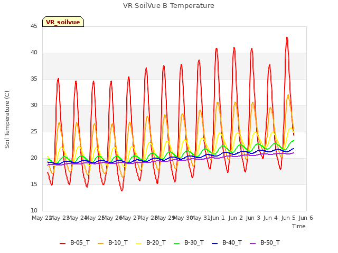Toggle the B-50_T legend entry
338x253 pixels.
click(265, 242)
